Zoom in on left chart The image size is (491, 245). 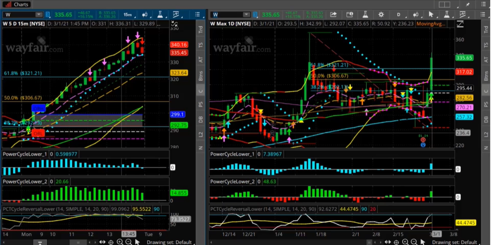point(120,242)
